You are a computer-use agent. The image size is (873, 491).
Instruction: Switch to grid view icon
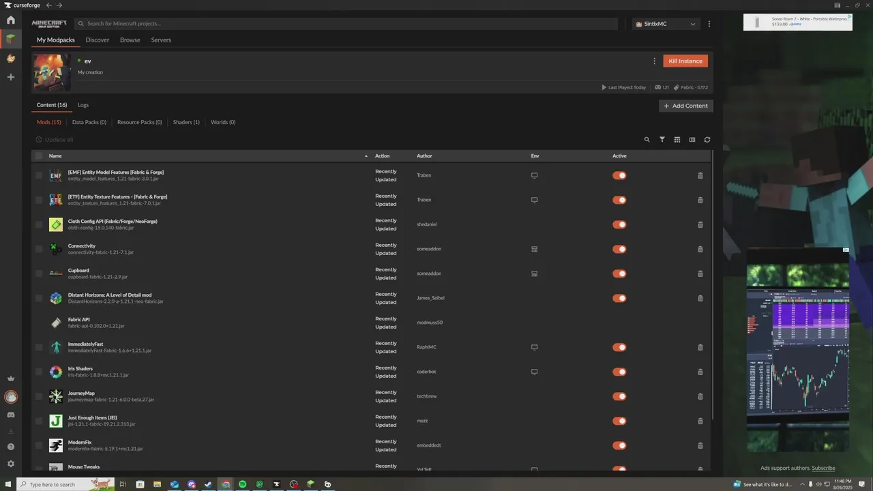[677, 140]
